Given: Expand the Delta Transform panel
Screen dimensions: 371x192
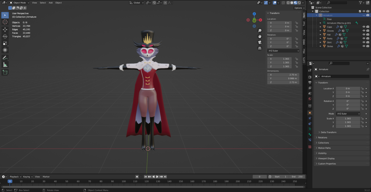Looking at the screenshot, I should pyautogui.click(x=328, y=132).
